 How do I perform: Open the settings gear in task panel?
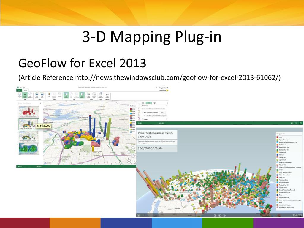154,103
